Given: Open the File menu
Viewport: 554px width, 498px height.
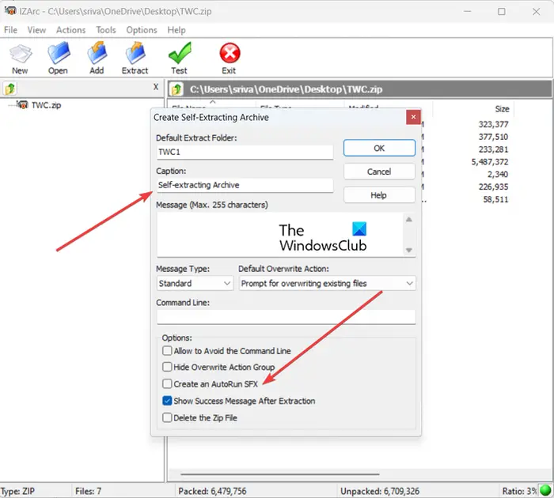Looking at the screenshot, I should pos(10,30).
